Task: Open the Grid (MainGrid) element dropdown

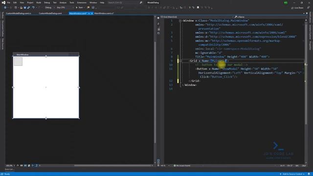Action: pos(197,17)
